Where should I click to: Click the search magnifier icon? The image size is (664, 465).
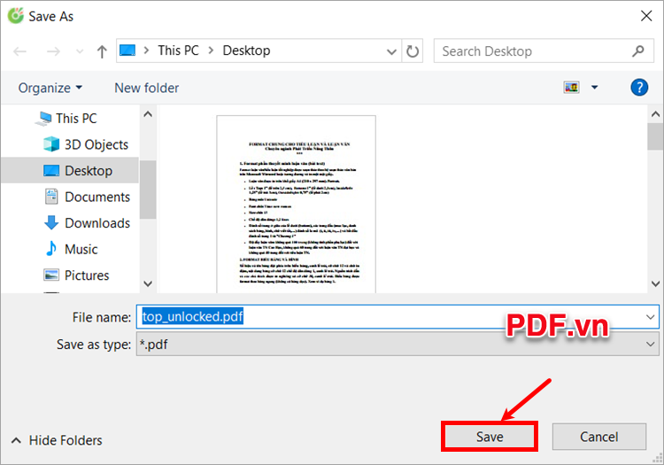coord(638,51)
